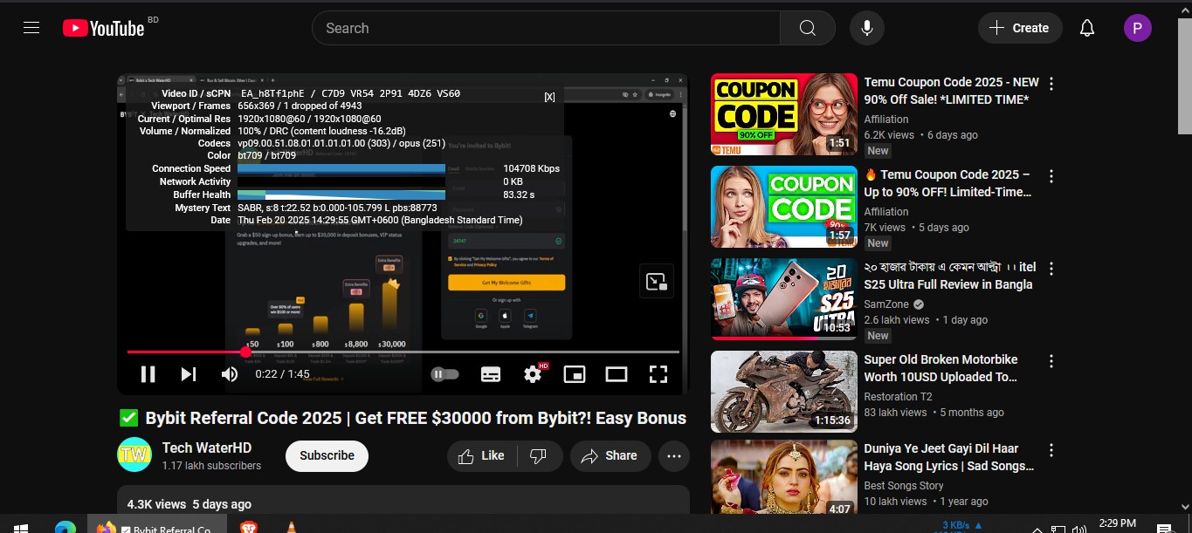Screen dimensions: 1192x533
Task: Pause the playing video
Action: coord(148,374)
